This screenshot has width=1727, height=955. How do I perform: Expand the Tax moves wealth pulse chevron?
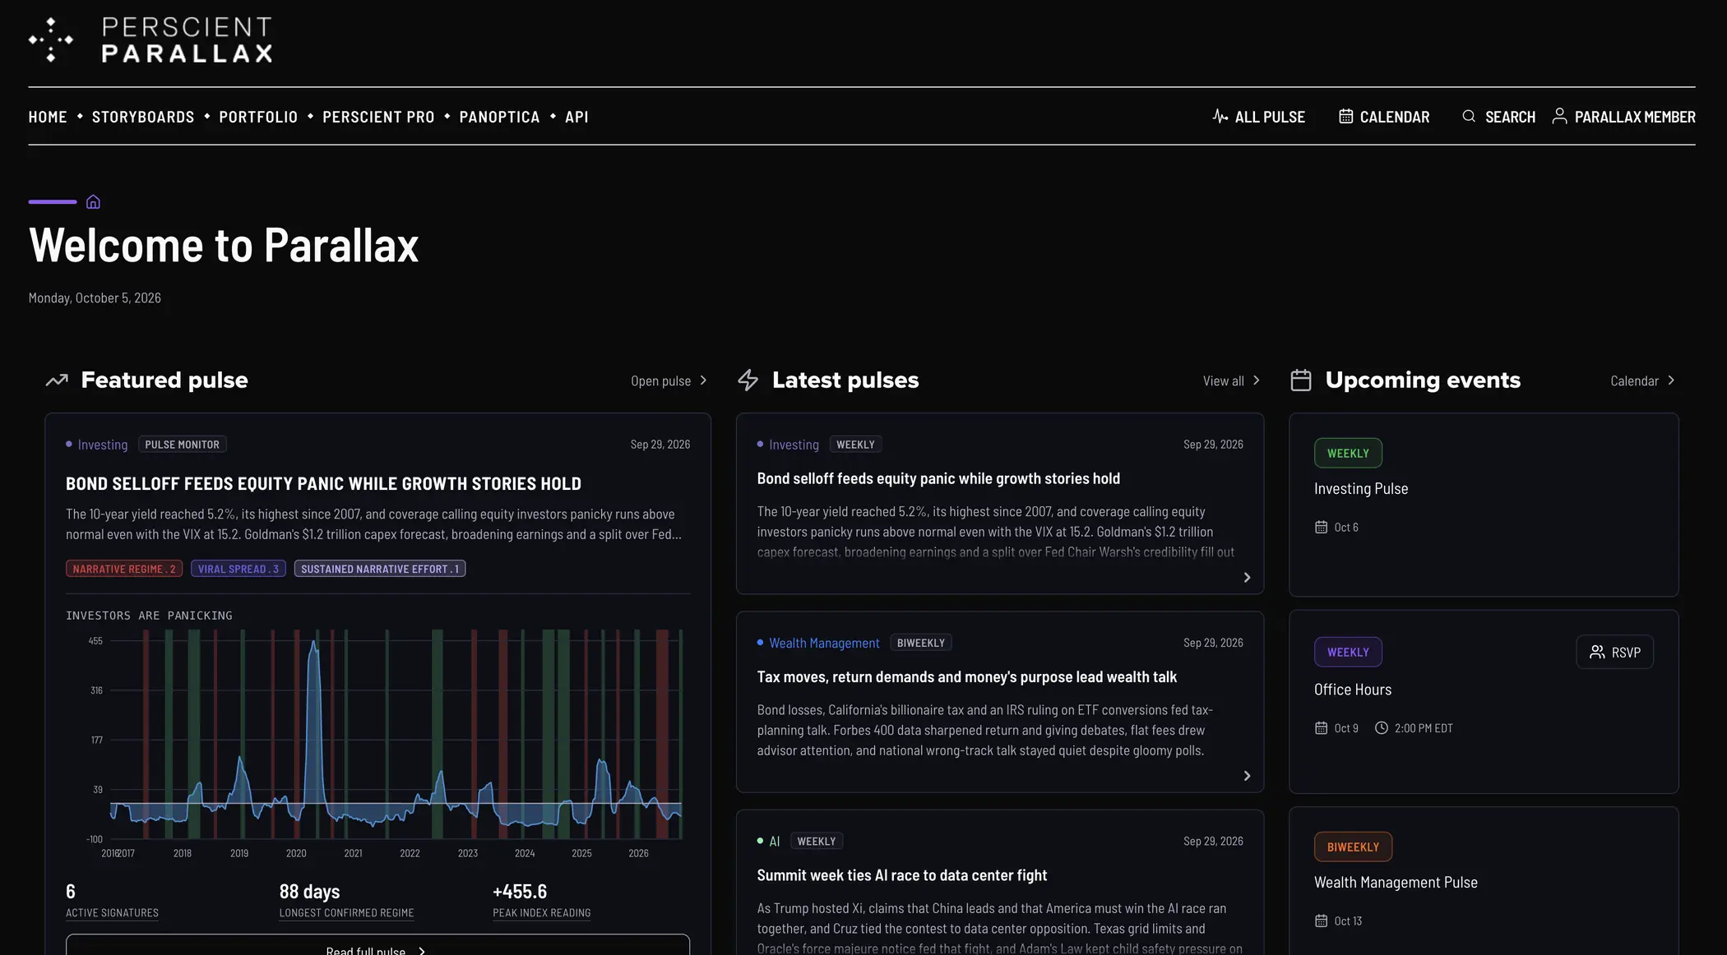tap(1247, 776)
